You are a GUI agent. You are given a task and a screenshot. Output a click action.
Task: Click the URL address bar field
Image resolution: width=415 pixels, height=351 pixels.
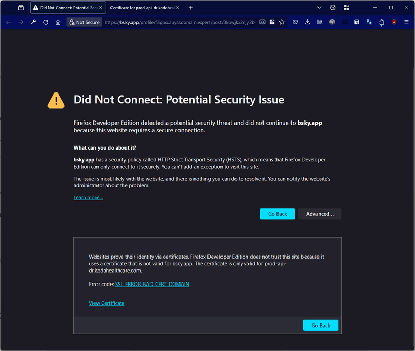coord(179,22)
